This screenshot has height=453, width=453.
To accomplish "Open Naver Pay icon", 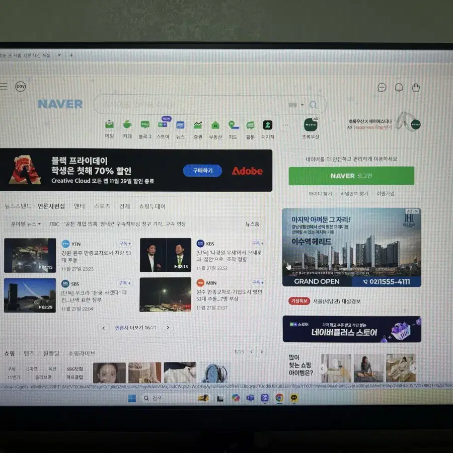I will click(x=20, y=87).
